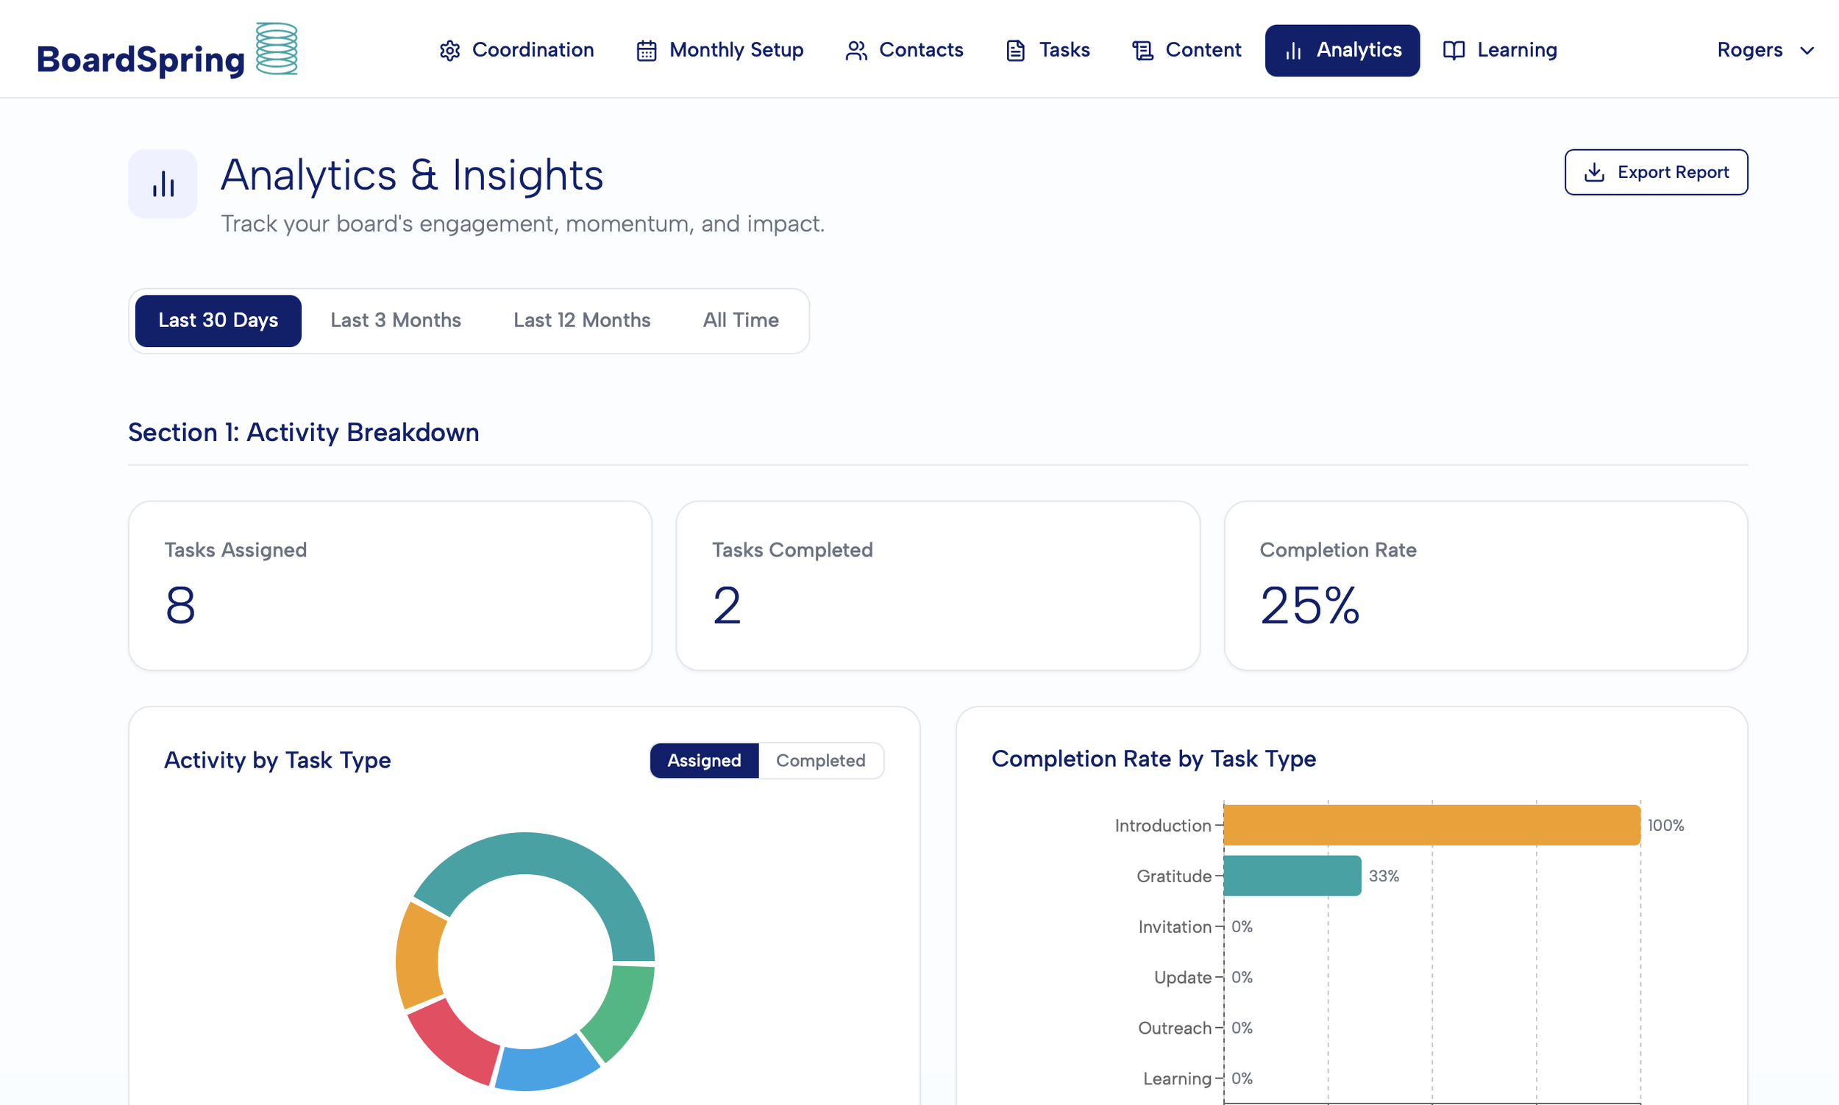Open the Rogers user menu

pyautogui.click(x=1765, y=51)
